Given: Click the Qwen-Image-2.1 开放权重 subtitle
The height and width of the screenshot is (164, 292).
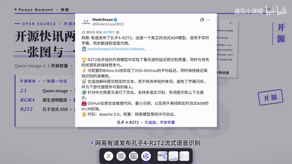Looking at the screenshot, I should pyautogui.click(x=41, y=66).
